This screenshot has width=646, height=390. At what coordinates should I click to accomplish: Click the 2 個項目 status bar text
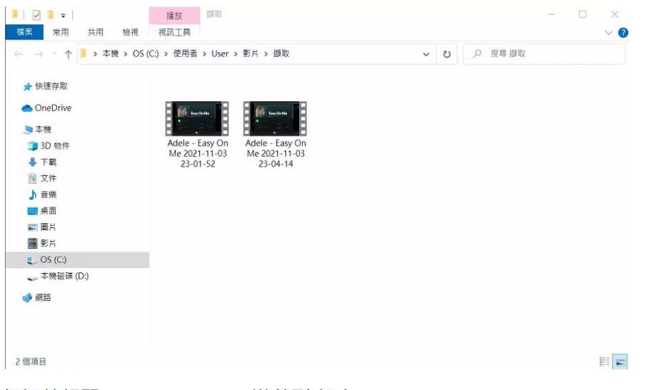tap(31, 361)
